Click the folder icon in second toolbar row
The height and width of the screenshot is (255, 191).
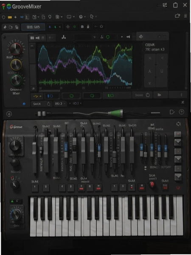coord(11,27)
